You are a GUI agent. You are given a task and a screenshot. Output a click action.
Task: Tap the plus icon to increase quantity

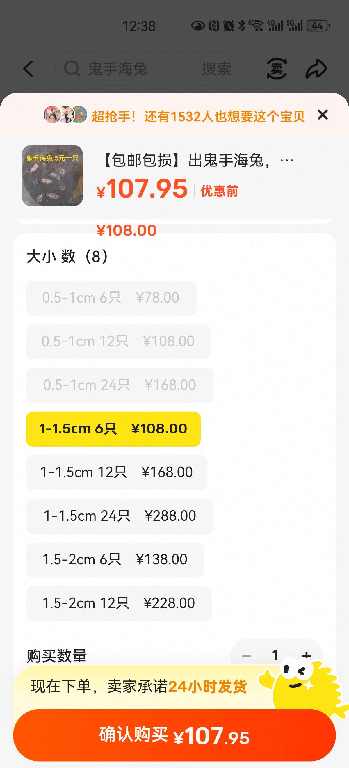306,656
